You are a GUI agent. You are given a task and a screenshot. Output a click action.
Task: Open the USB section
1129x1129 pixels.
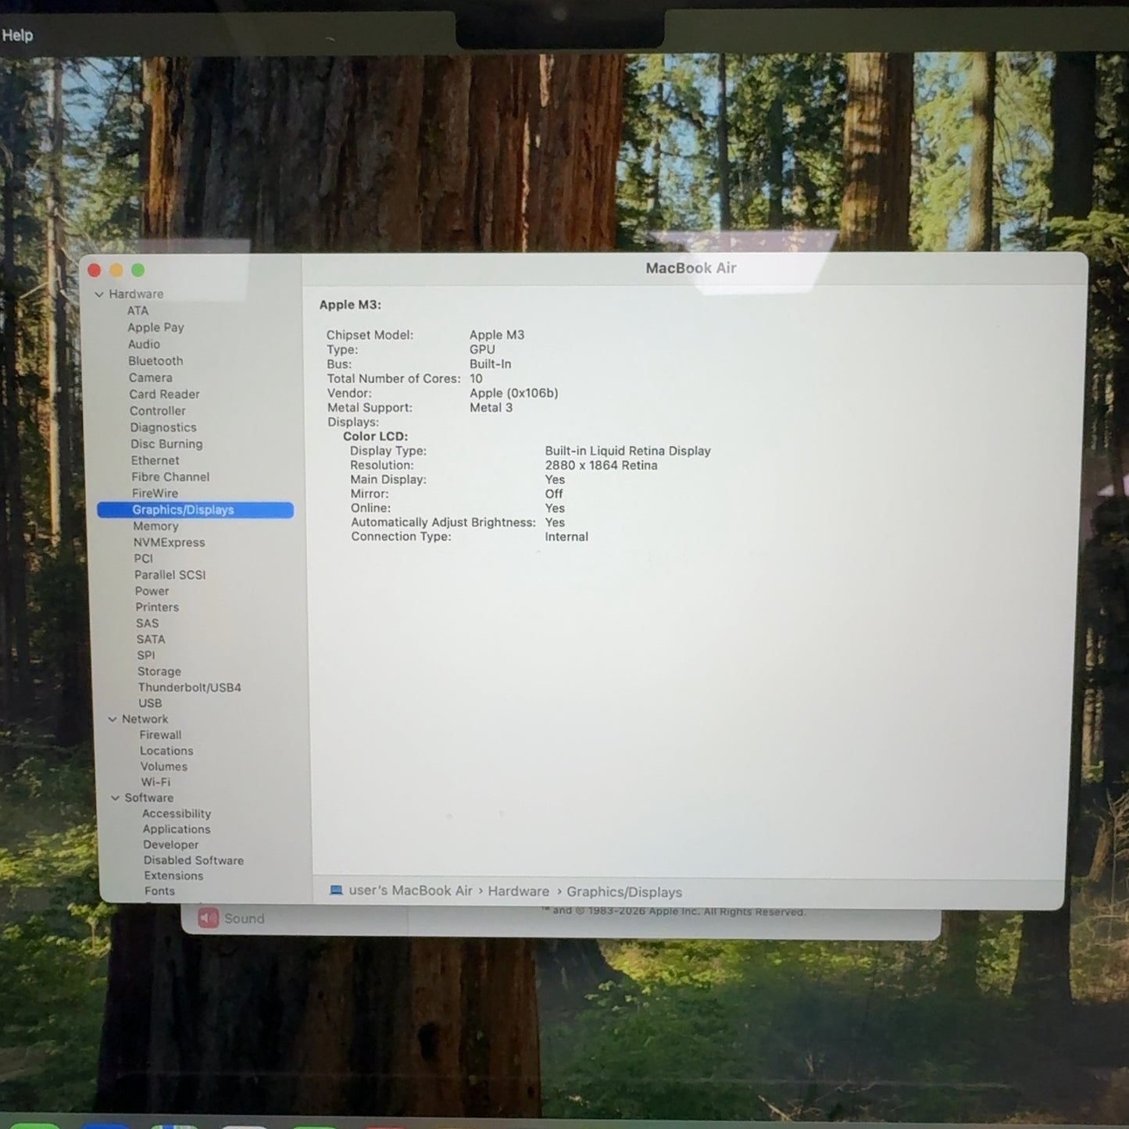point(150,703)
